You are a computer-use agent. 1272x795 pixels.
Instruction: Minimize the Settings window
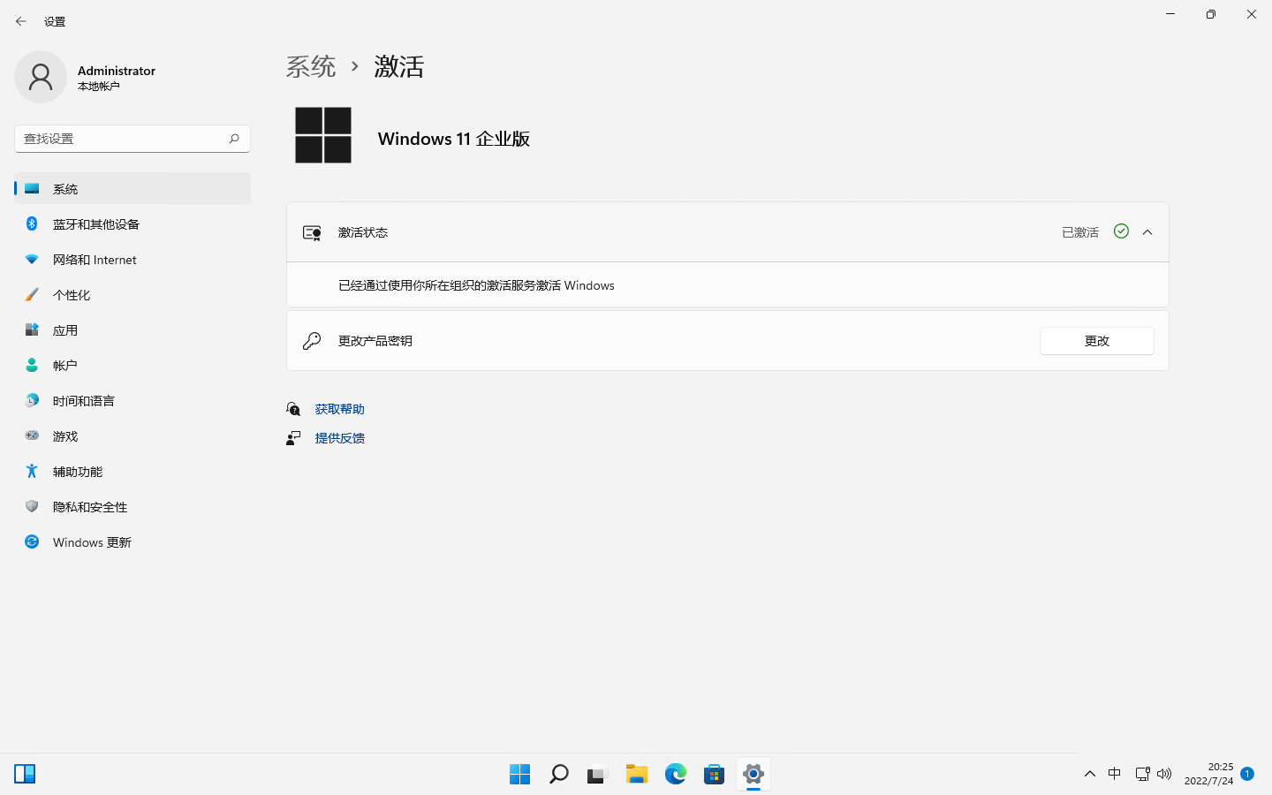pos(1170,14)
